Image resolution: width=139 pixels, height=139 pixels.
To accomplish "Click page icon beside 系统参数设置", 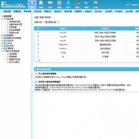I will (x=8, y=22).
